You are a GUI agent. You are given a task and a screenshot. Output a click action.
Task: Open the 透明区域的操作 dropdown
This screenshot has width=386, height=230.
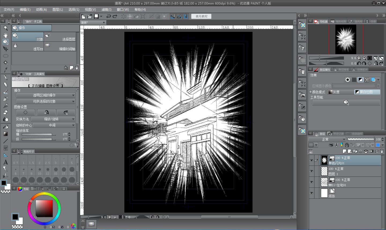point(46,95)
